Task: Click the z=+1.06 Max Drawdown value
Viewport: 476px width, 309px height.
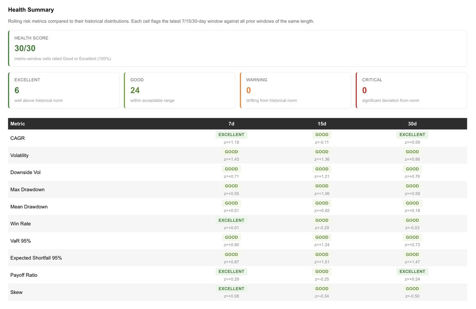Action: click(322, 193)
